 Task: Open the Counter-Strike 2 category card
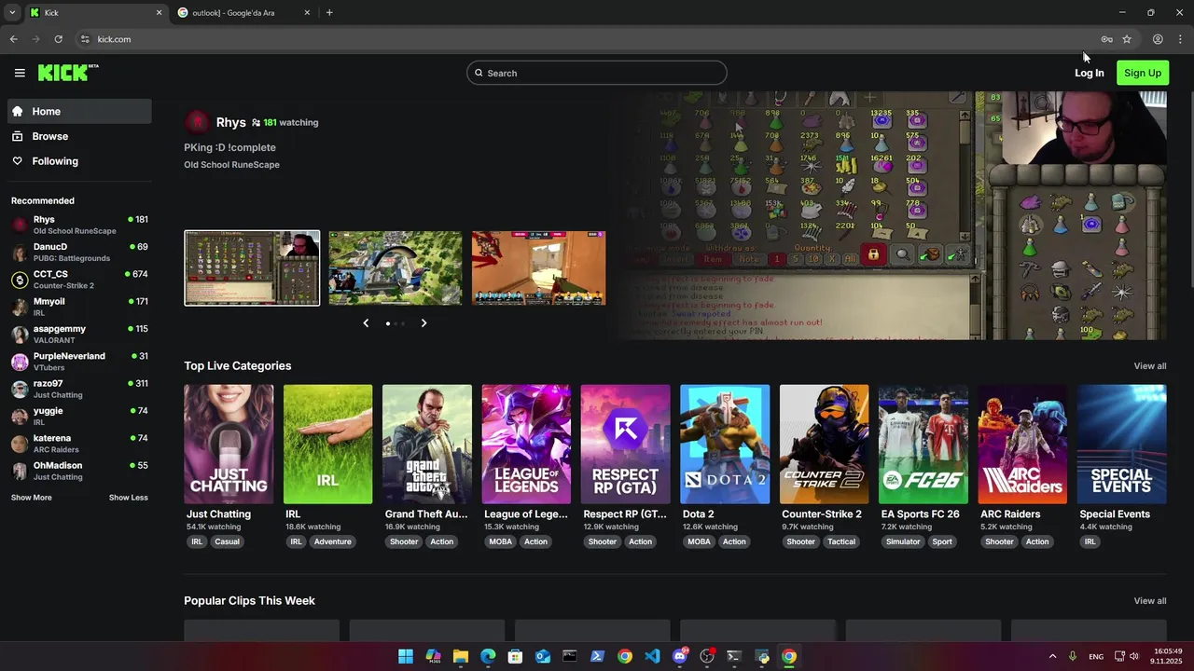pyautogui.click(x=825, y=445)
